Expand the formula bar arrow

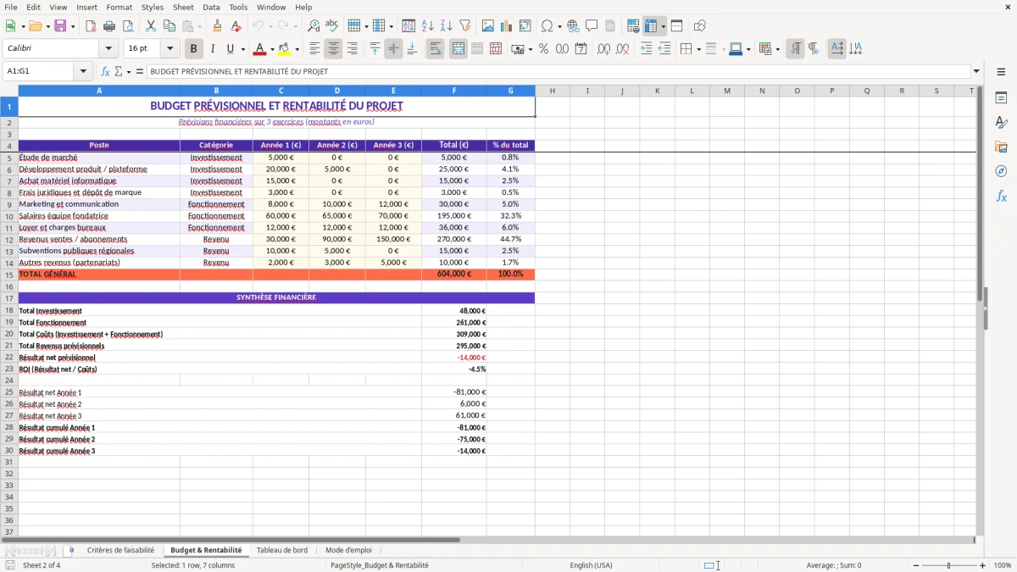[x=976, y=71]
